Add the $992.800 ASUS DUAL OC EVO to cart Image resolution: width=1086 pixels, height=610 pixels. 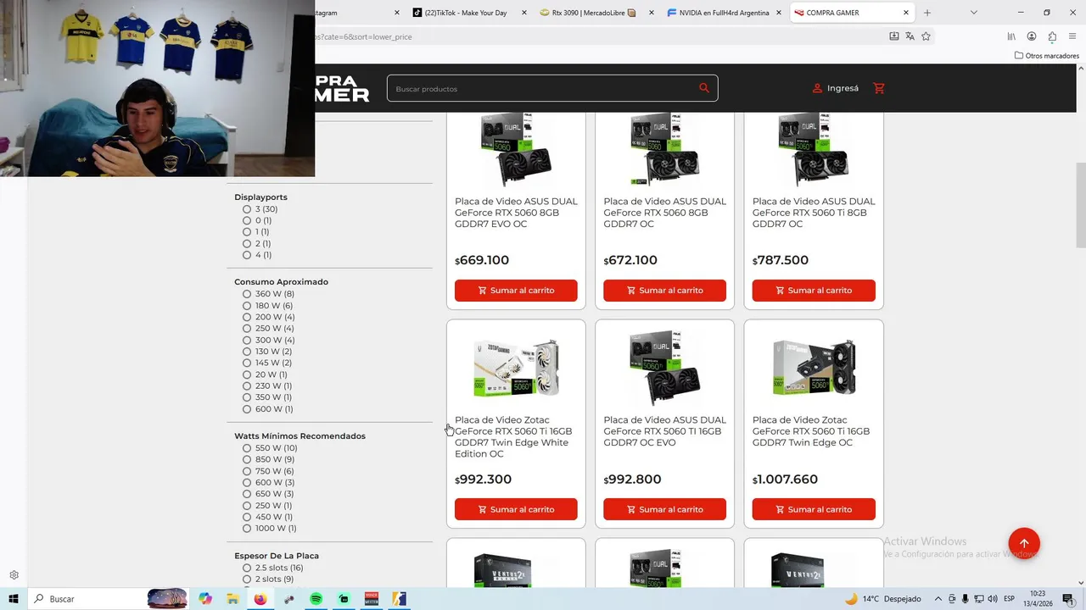pyautogui.click(x=664, y=509)
